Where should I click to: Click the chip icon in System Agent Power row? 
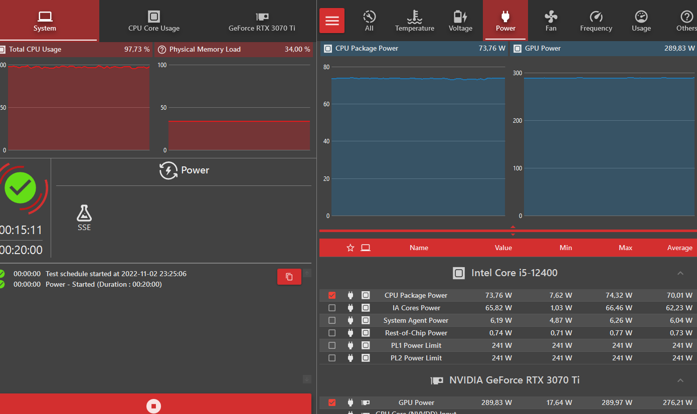(x=366, y=320)
